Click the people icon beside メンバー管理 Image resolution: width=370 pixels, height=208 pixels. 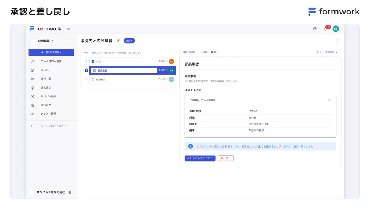coord(32,114)
